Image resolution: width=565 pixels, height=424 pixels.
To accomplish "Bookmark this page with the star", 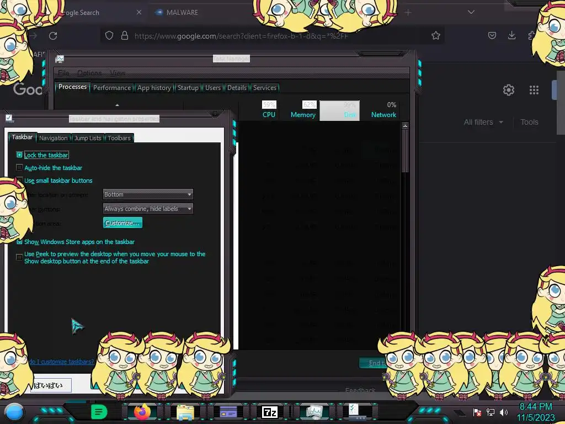I will coord(436,35).
